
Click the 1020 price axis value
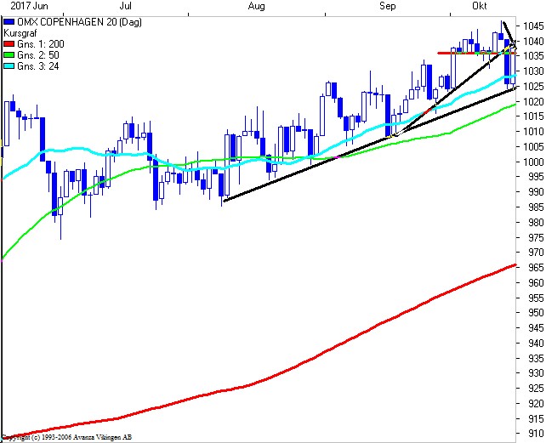click(533, 102)
